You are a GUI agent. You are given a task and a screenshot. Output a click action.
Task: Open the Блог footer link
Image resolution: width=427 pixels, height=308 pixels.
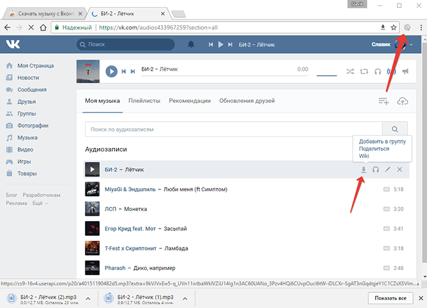(x=12, y=195)
